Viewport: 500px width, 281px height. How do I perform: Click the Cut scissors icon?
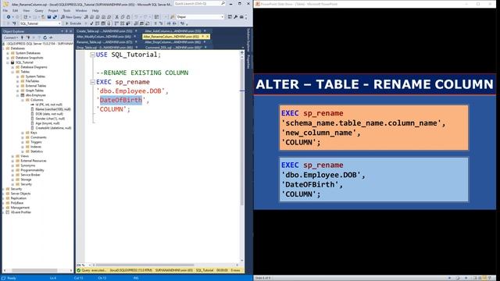point(116,17)
